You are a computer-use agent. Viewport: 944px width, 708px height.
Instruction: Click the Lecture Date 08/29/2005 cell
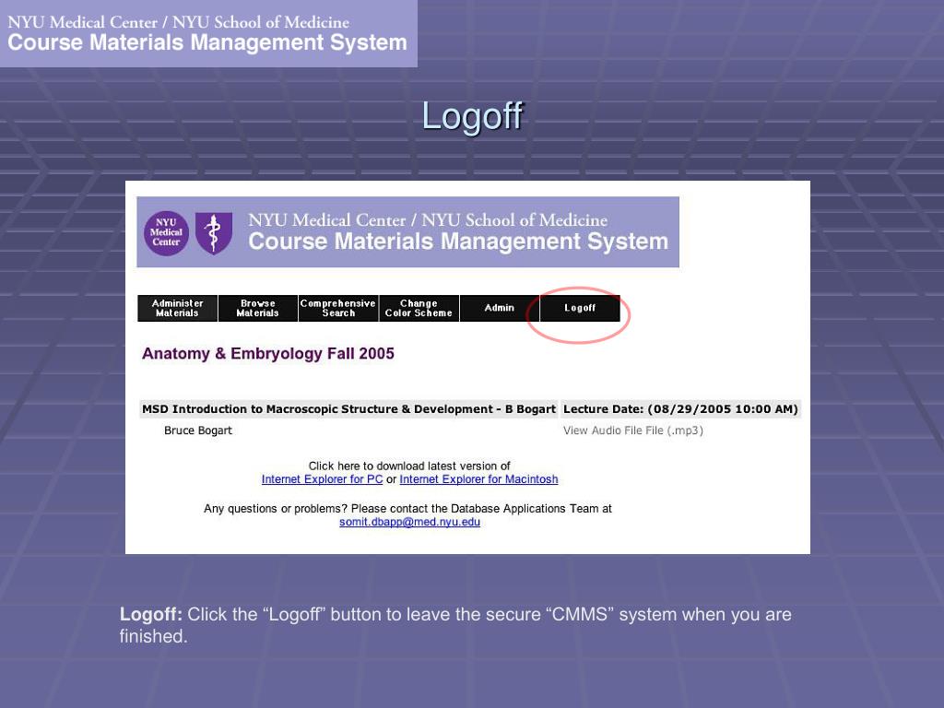pyautogui.click(x=680, y=408)
